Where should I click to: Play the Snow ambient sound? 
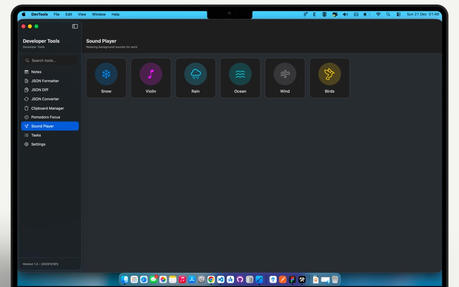[106, 77]
